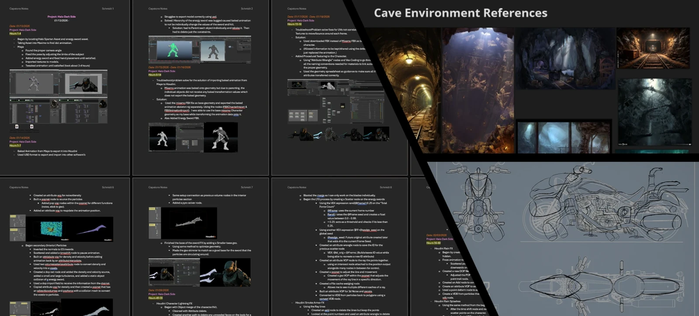Click the highlighted 'Hours 1-4' label

(x=15, y=34)
